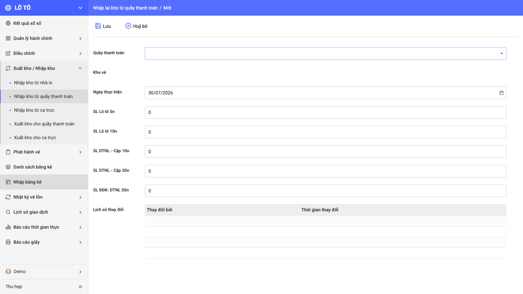
Task: Click the Lưu save icon
Action: click(x=98, y=26)
